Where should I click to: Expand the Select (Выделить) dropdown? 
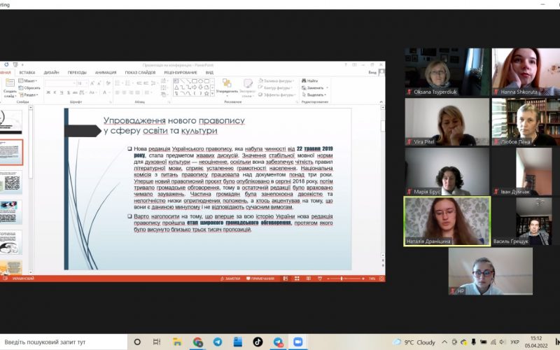(315, 94)
